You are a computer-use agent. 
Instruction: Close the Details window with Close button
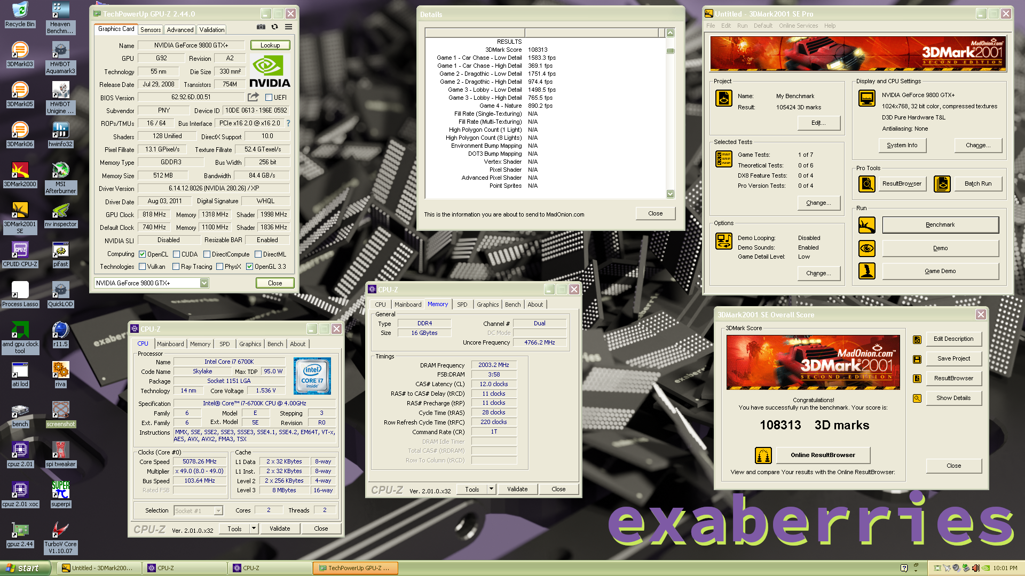click(x=655, y=213)
